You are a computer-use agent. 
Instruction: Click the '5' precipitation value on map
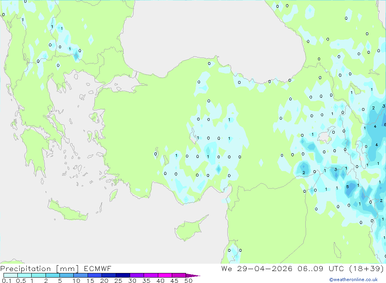click(x=348, y=187)
